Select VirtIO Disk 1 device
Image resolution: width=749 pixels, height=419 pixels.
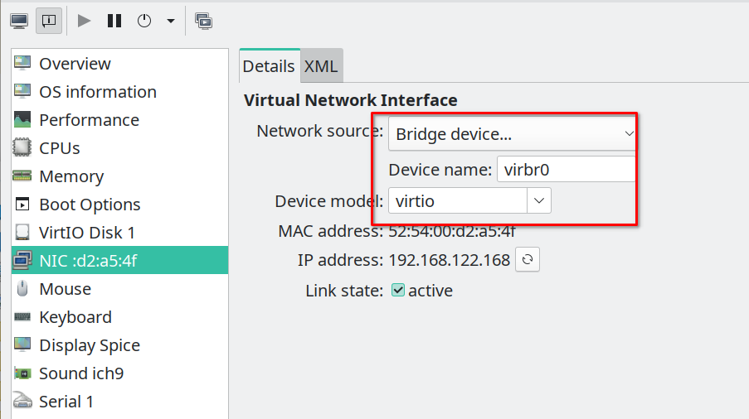[x=87, y=233]
